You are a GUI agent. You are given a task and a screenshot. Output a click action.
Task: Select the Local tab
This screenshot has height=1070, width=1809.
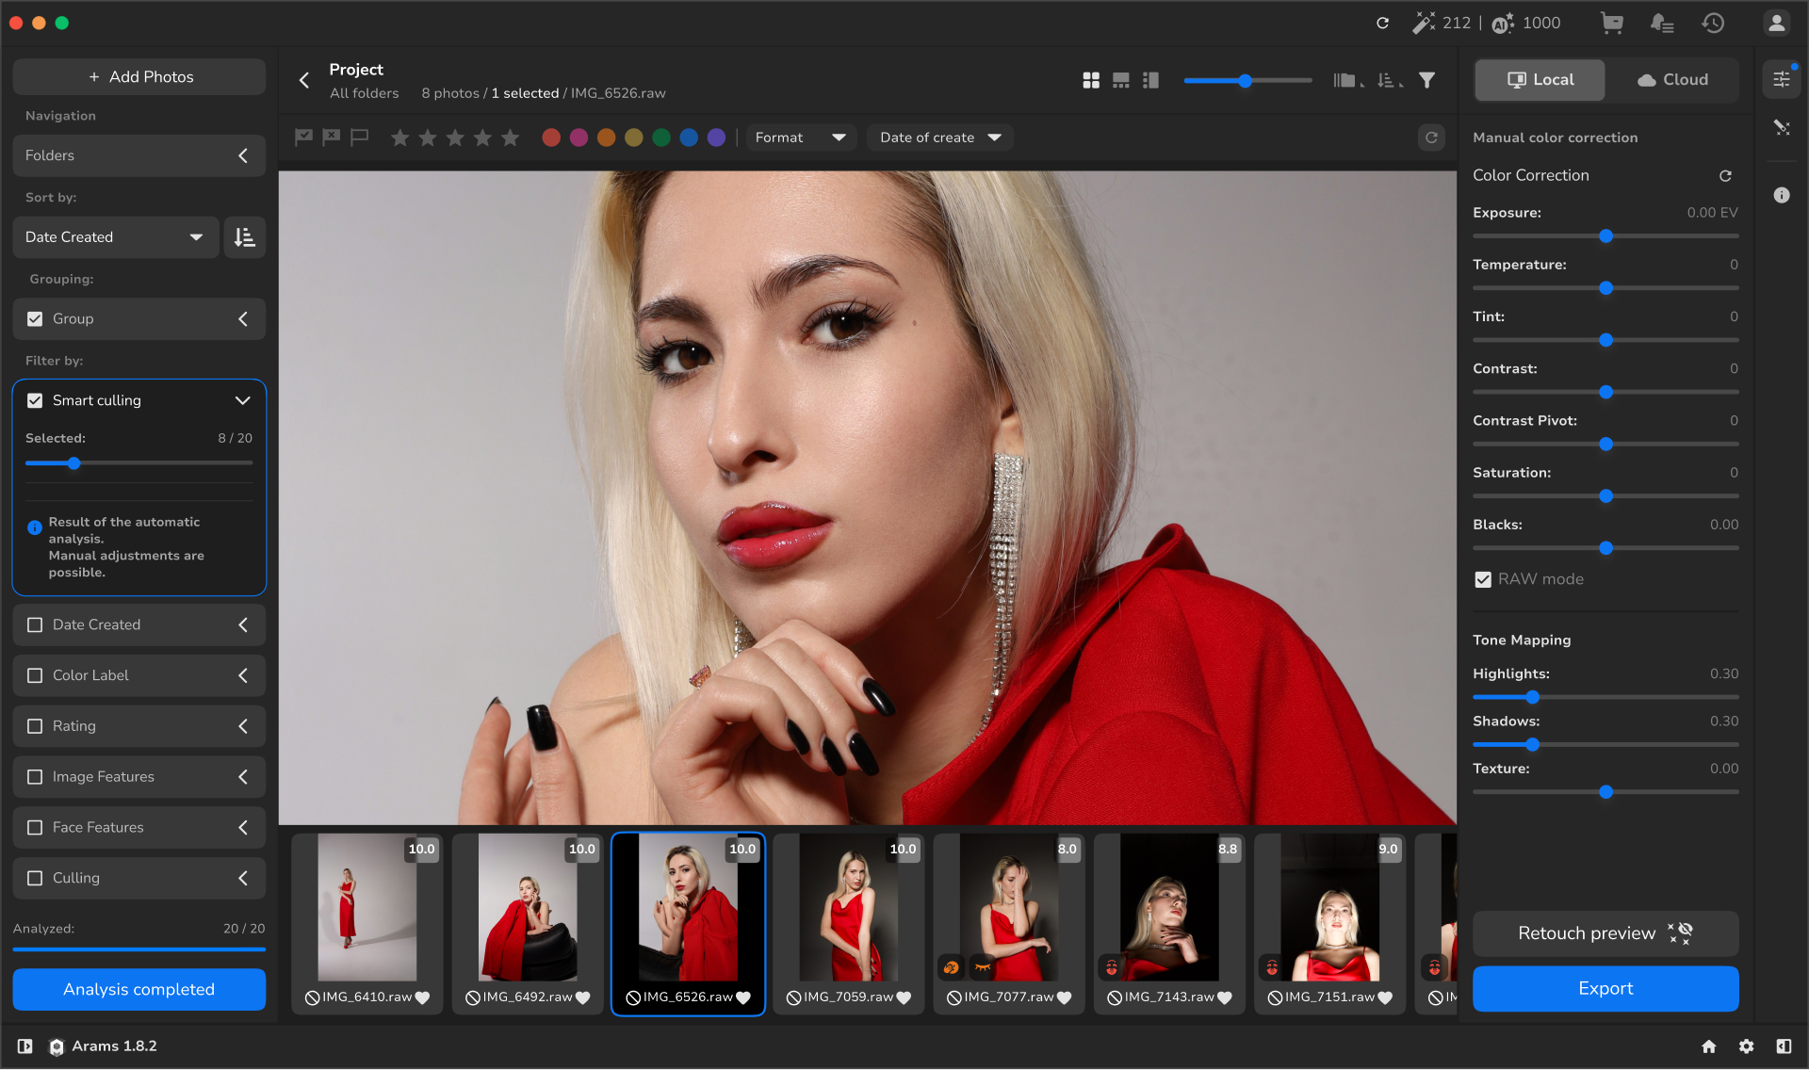(x=1540, y=80)
